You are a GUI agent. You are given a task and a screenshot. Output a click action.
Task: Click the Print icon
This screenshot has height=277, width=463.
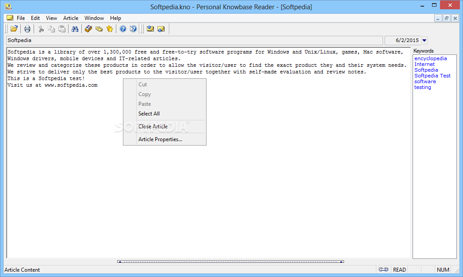[27, 29]
